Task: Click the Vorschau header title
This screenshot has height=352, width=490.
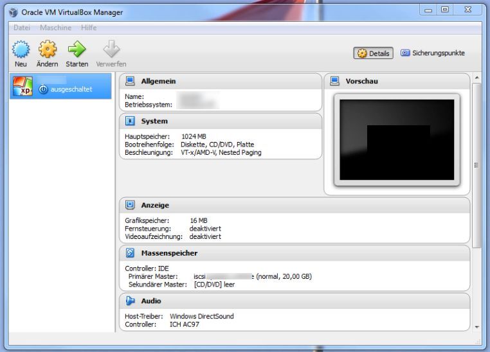Action: [361, 81]
